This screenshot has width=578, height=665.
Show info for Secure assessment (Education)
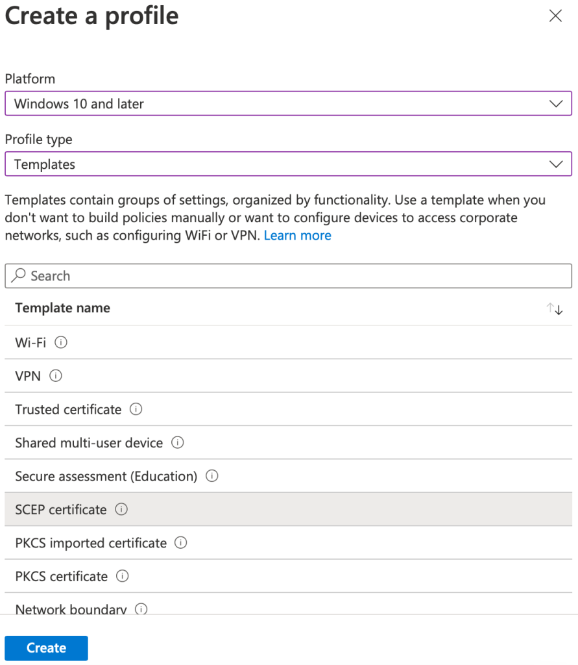click(x=212, y=476)
